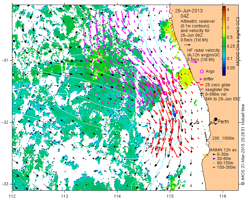Click the yellow colorbar region near 1
247x200 pixels.
pos(224,28)
